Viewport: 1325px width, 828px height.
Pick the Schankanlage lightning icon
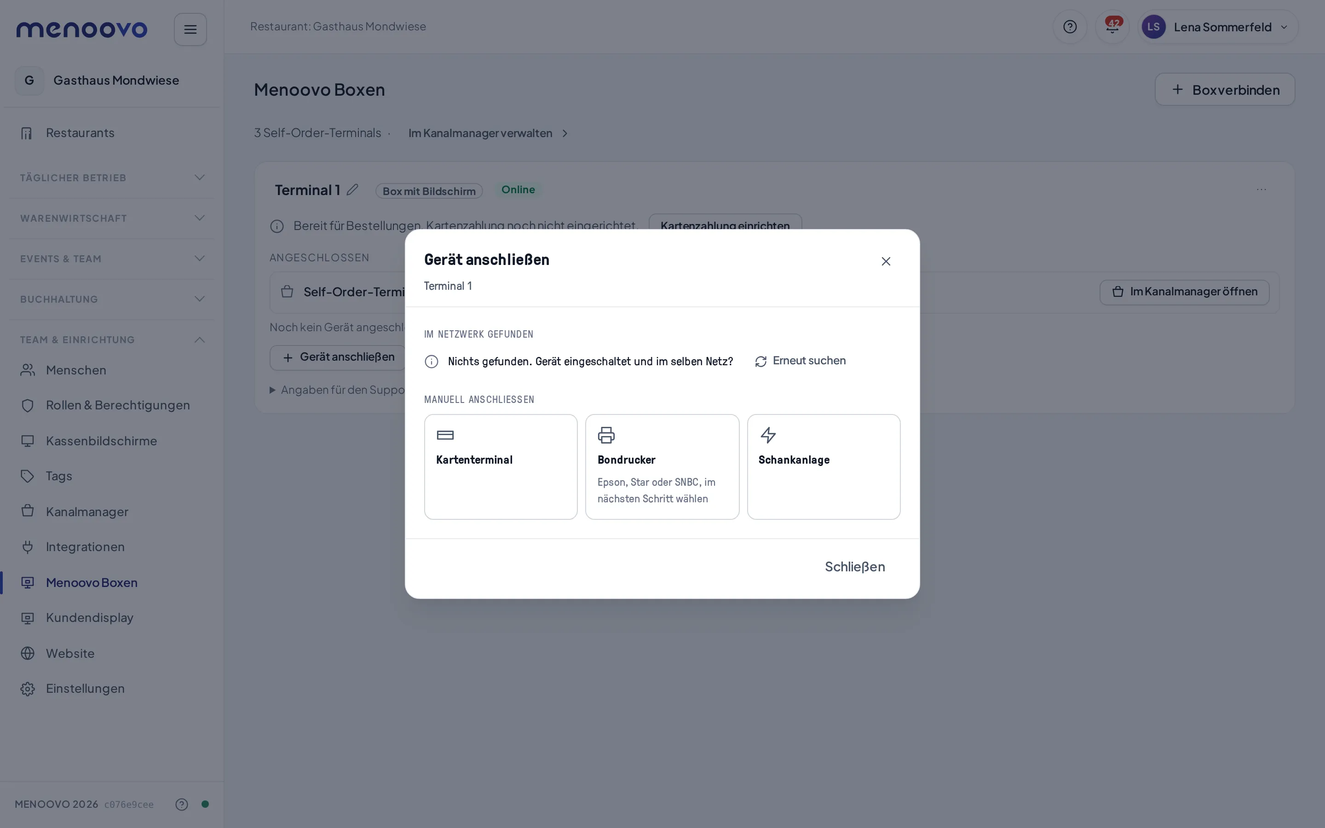click(768, 435)
